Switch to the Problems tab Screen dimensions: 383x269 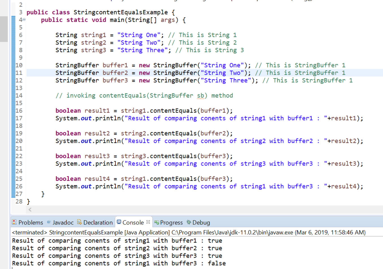[28, 222]
